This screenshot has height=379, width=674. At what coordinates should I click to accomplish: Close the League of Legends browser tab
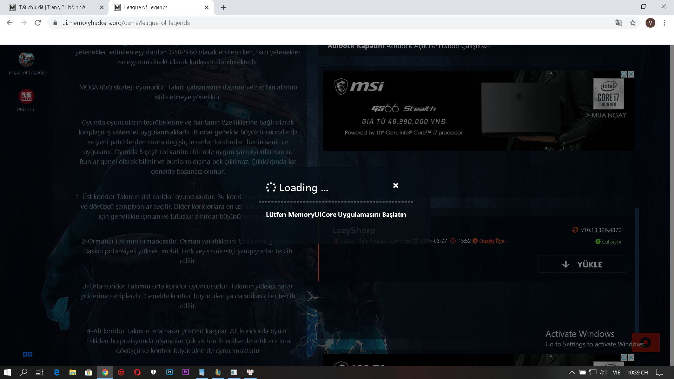(x=206, y=7)
